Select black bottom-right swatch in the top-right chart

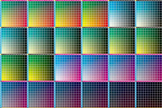(161, 25)
